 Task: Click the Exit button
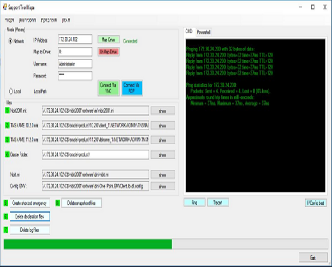[x=313, y=257]
